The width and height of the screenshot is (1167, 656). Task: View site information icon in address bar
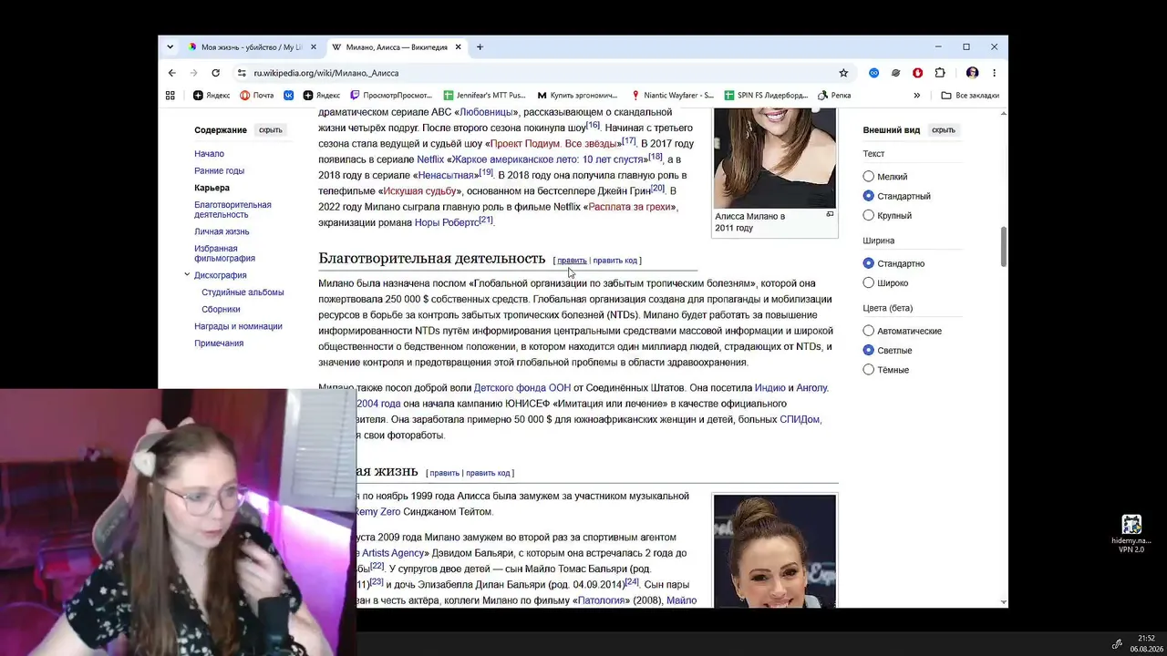242,73
